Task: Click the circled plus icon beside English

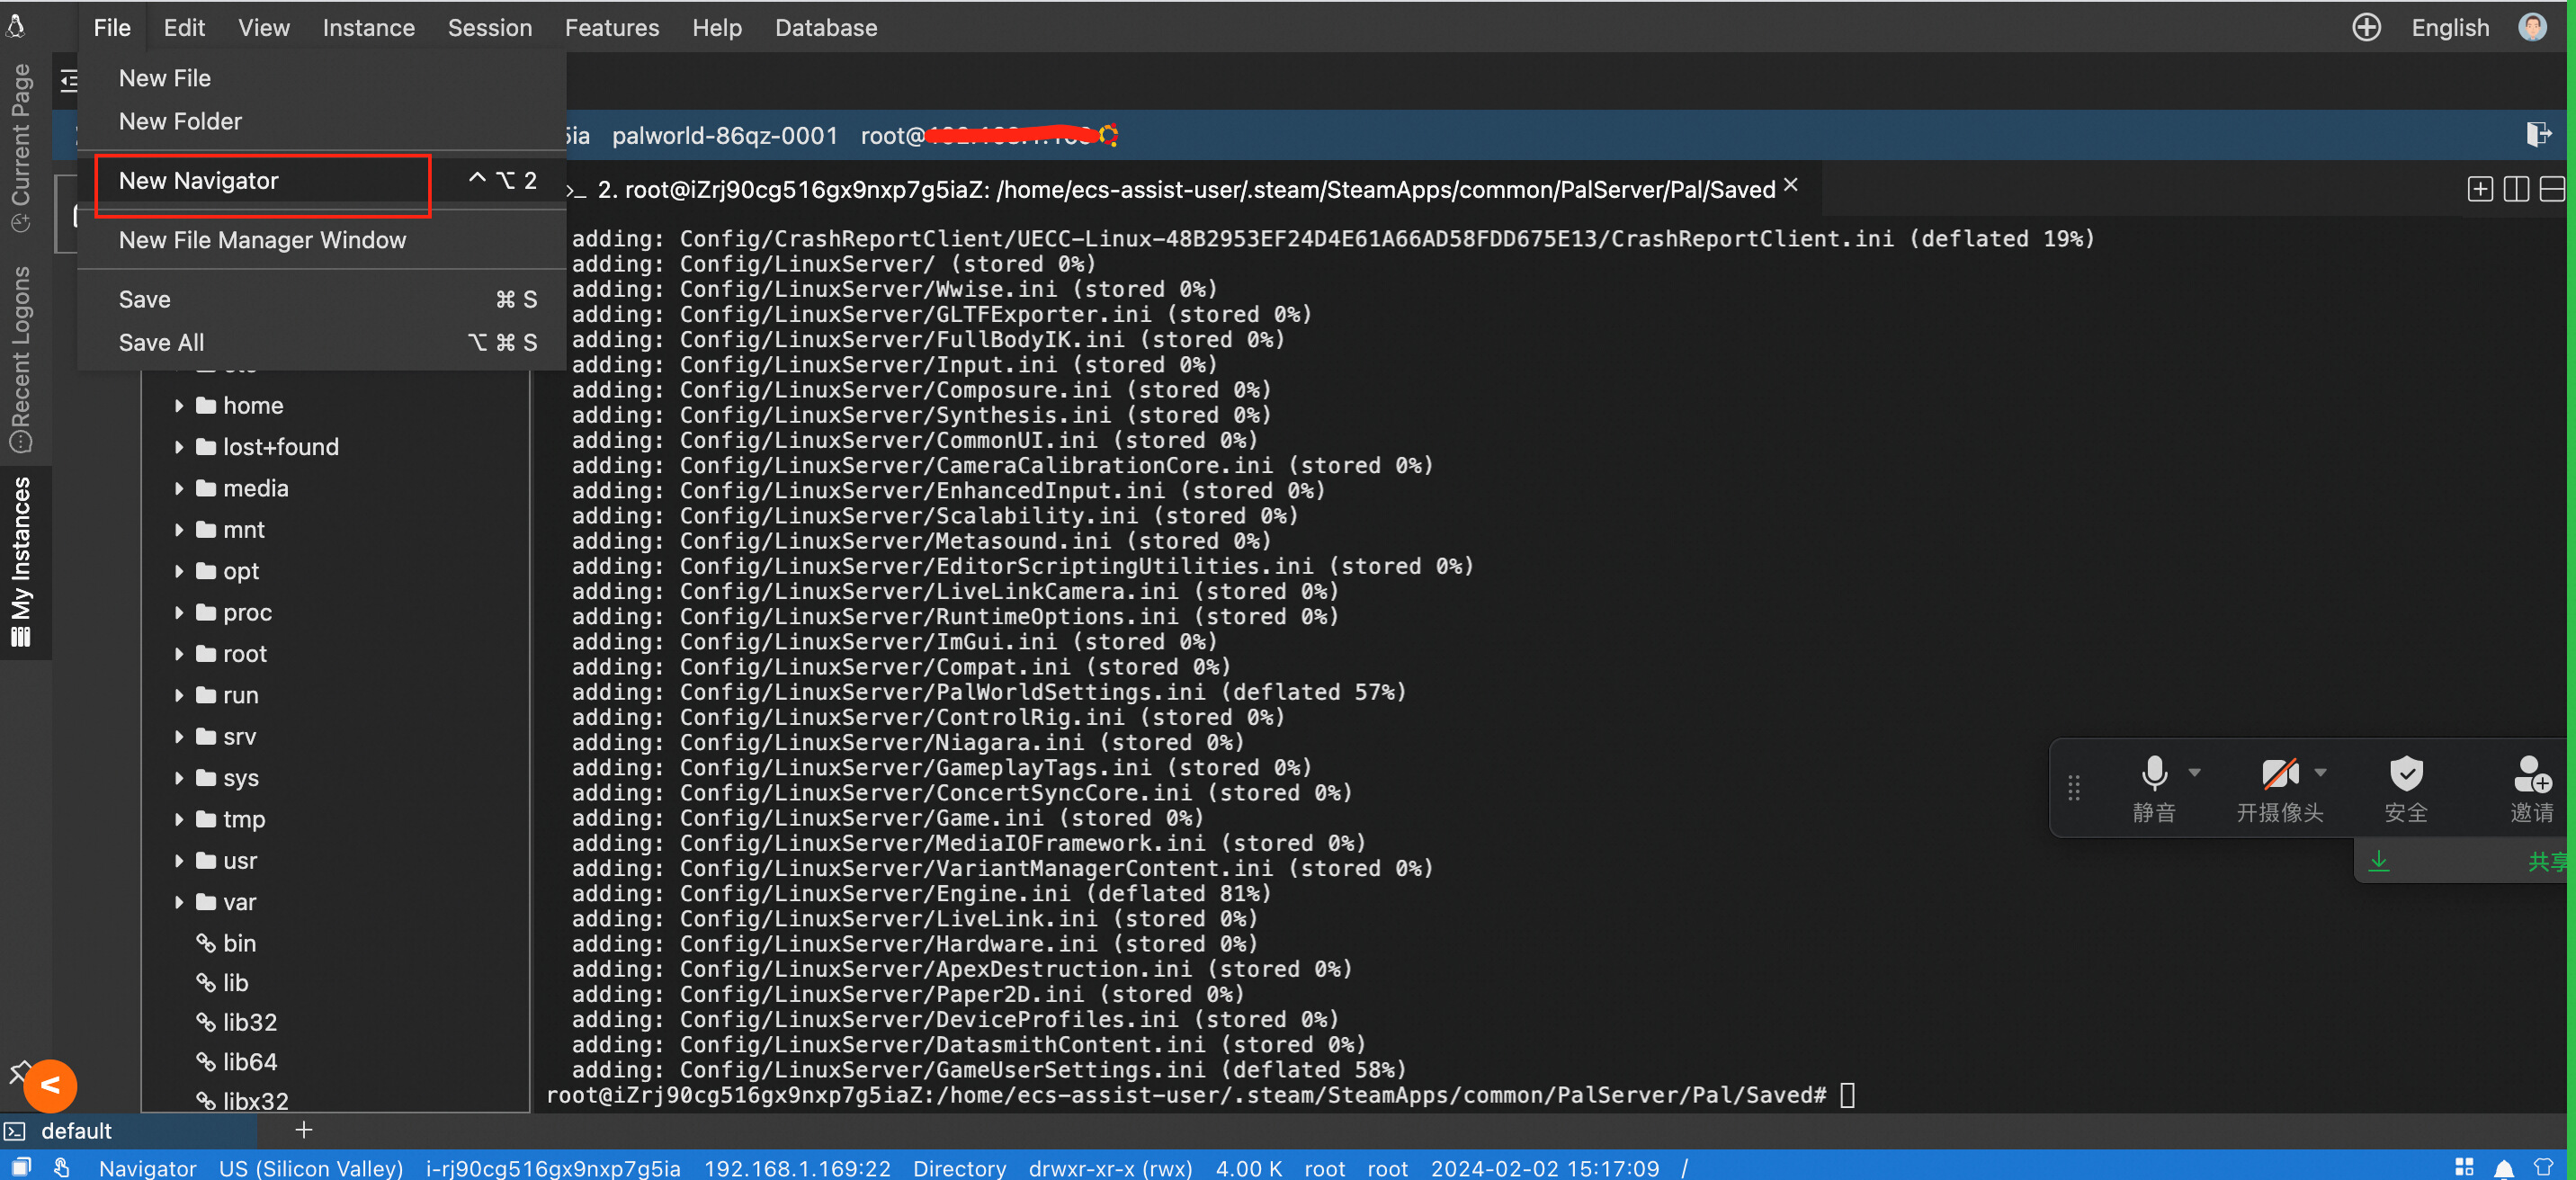Action: pos(2366,27)
